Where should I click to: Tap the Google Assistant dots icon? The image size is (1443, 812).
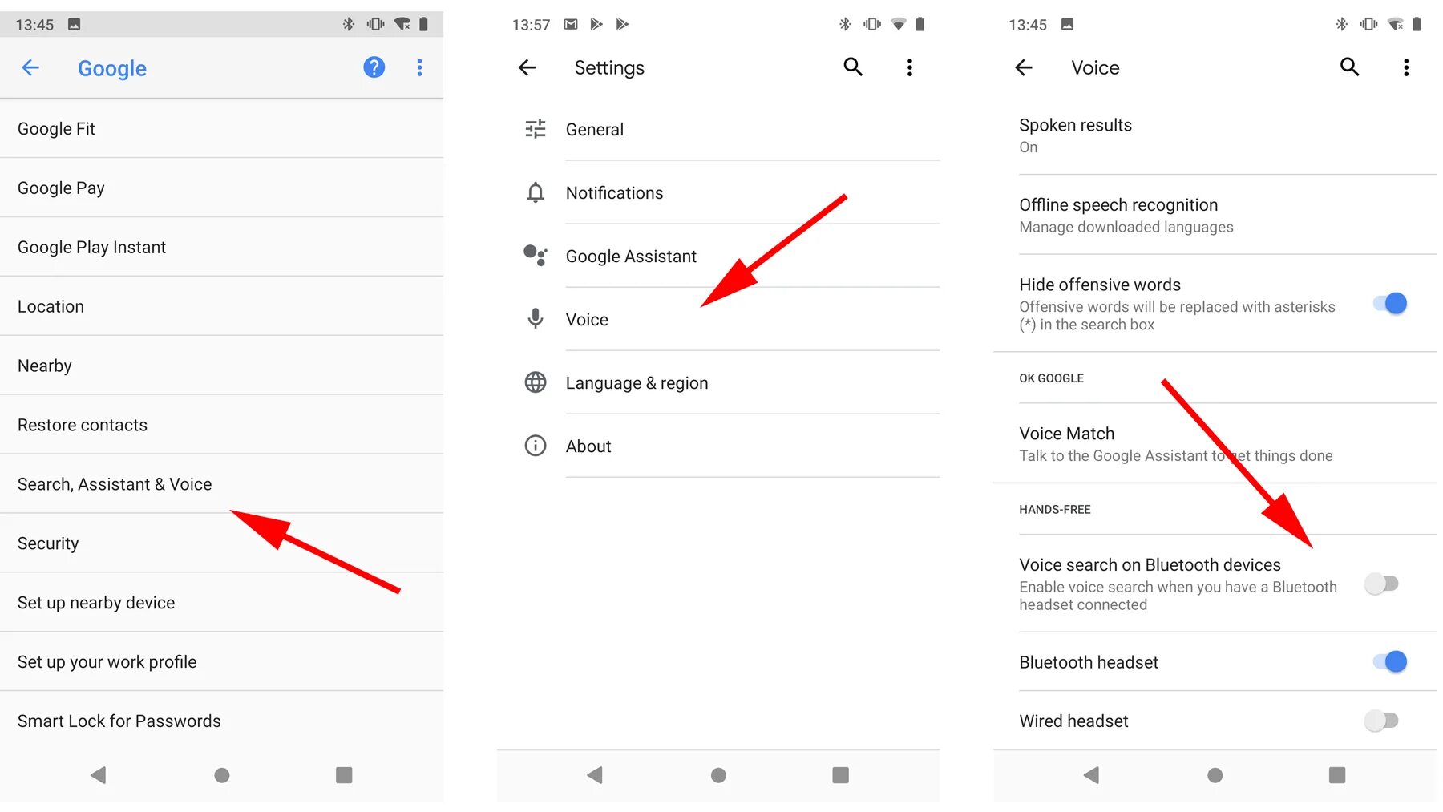[536, 256]
